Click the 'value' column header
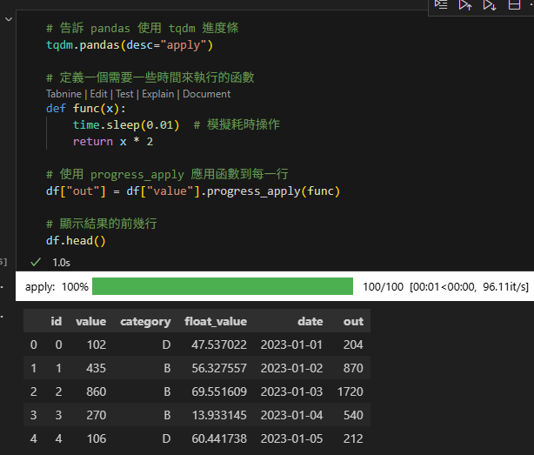This screenshot has width=534, height=455. pyautogui.click(x=91, y=321)
